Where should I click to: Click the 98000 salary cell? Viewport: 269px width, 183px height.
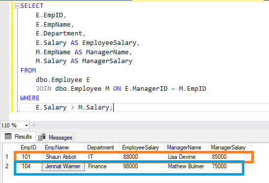click(142, 166)
